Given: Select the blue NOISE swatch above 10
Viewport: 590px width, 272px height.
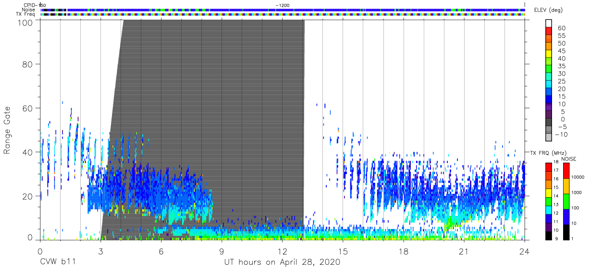Looking at the screenshot, I should point(565,216).
